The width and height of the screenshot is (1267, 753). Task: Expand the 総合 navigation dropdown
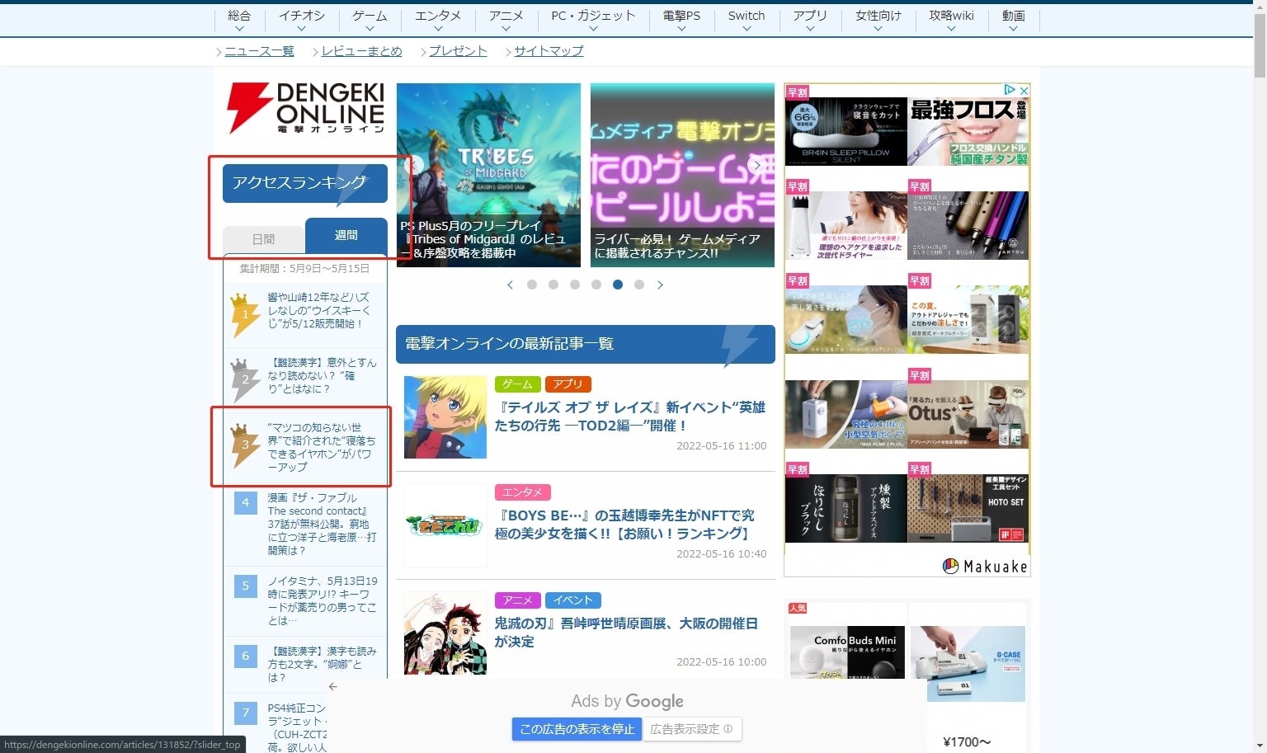coord(239,21)
